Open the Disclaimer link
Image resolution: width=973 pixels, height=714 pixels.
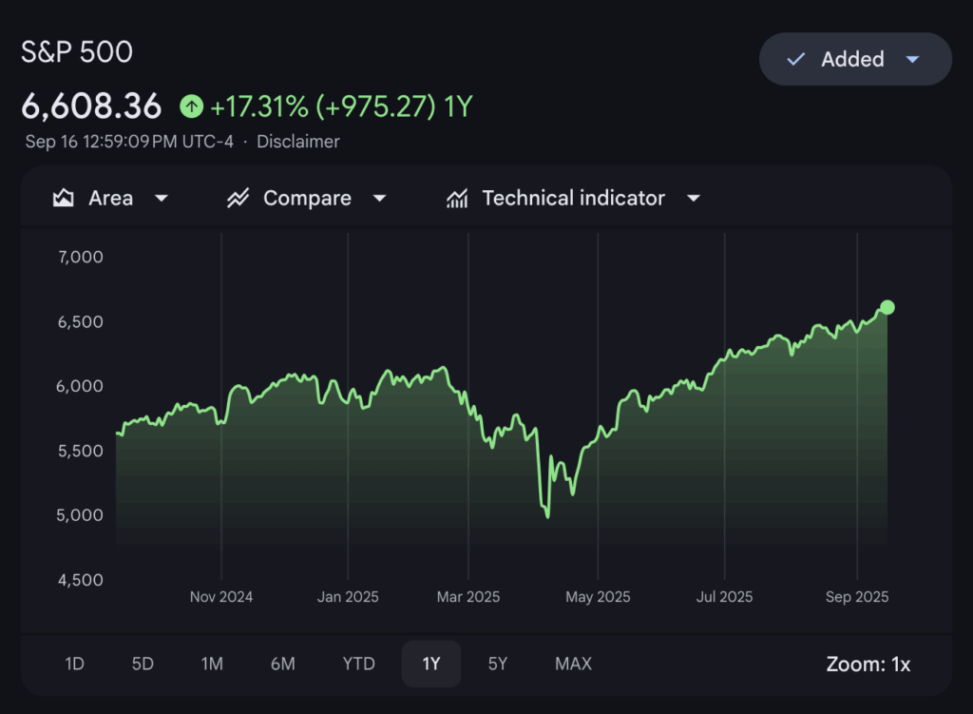297,142
